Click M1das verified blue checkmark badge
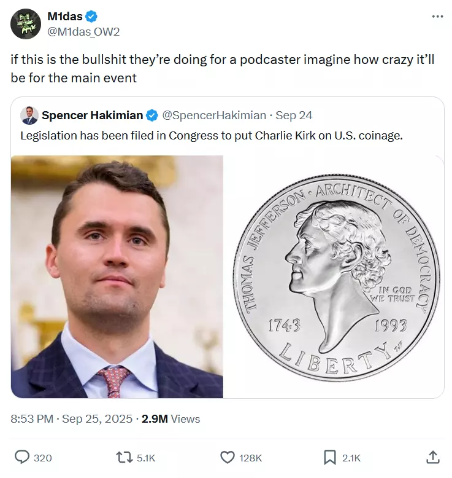The height and width of the screenshot is (478, 452). (91, 17)
